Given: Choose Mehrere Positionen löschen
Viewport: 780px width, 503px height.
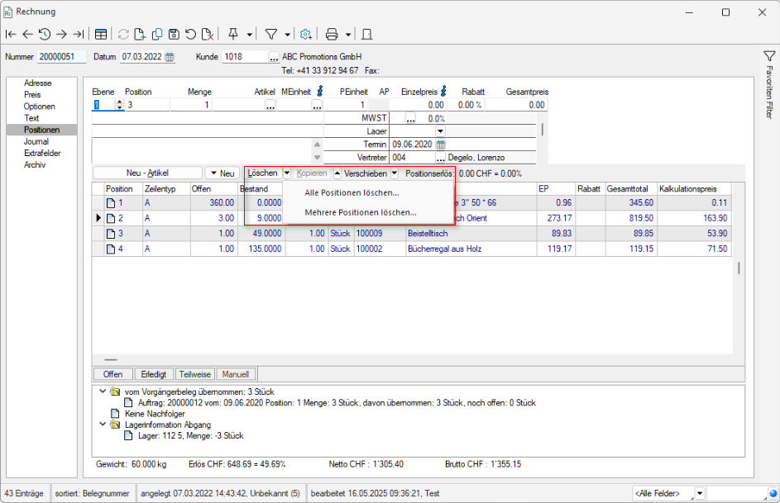Looking at the screenshot, I should tap(360, 212).
